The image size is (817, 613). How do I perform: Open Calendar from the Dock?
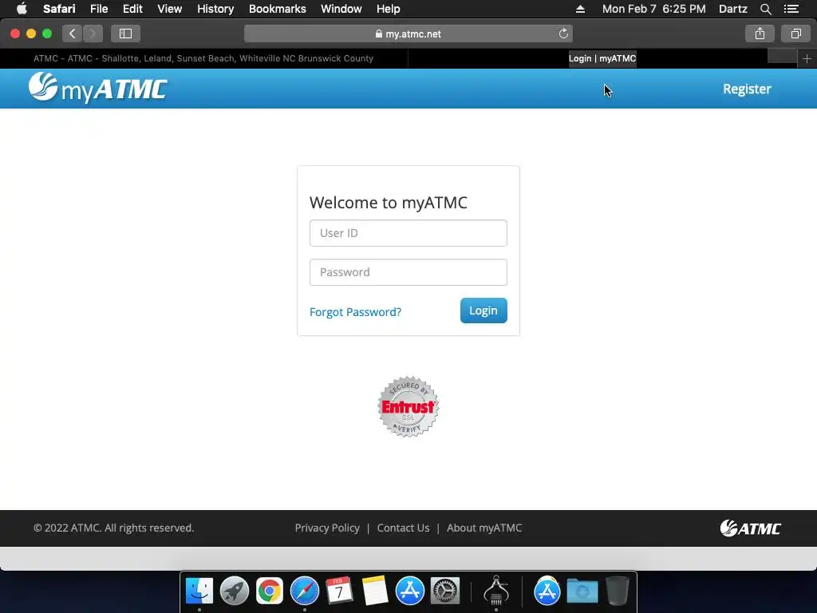339,591
